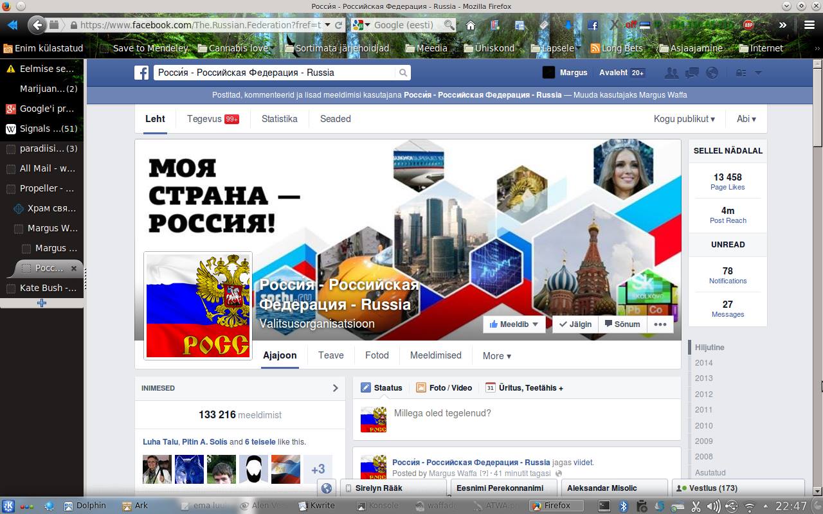Select the Foto / Video post option

[444, 388]
